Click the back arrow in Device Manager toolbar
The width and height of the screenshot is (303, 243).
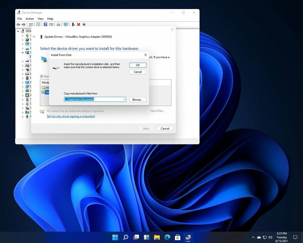[x=18, y=24]
